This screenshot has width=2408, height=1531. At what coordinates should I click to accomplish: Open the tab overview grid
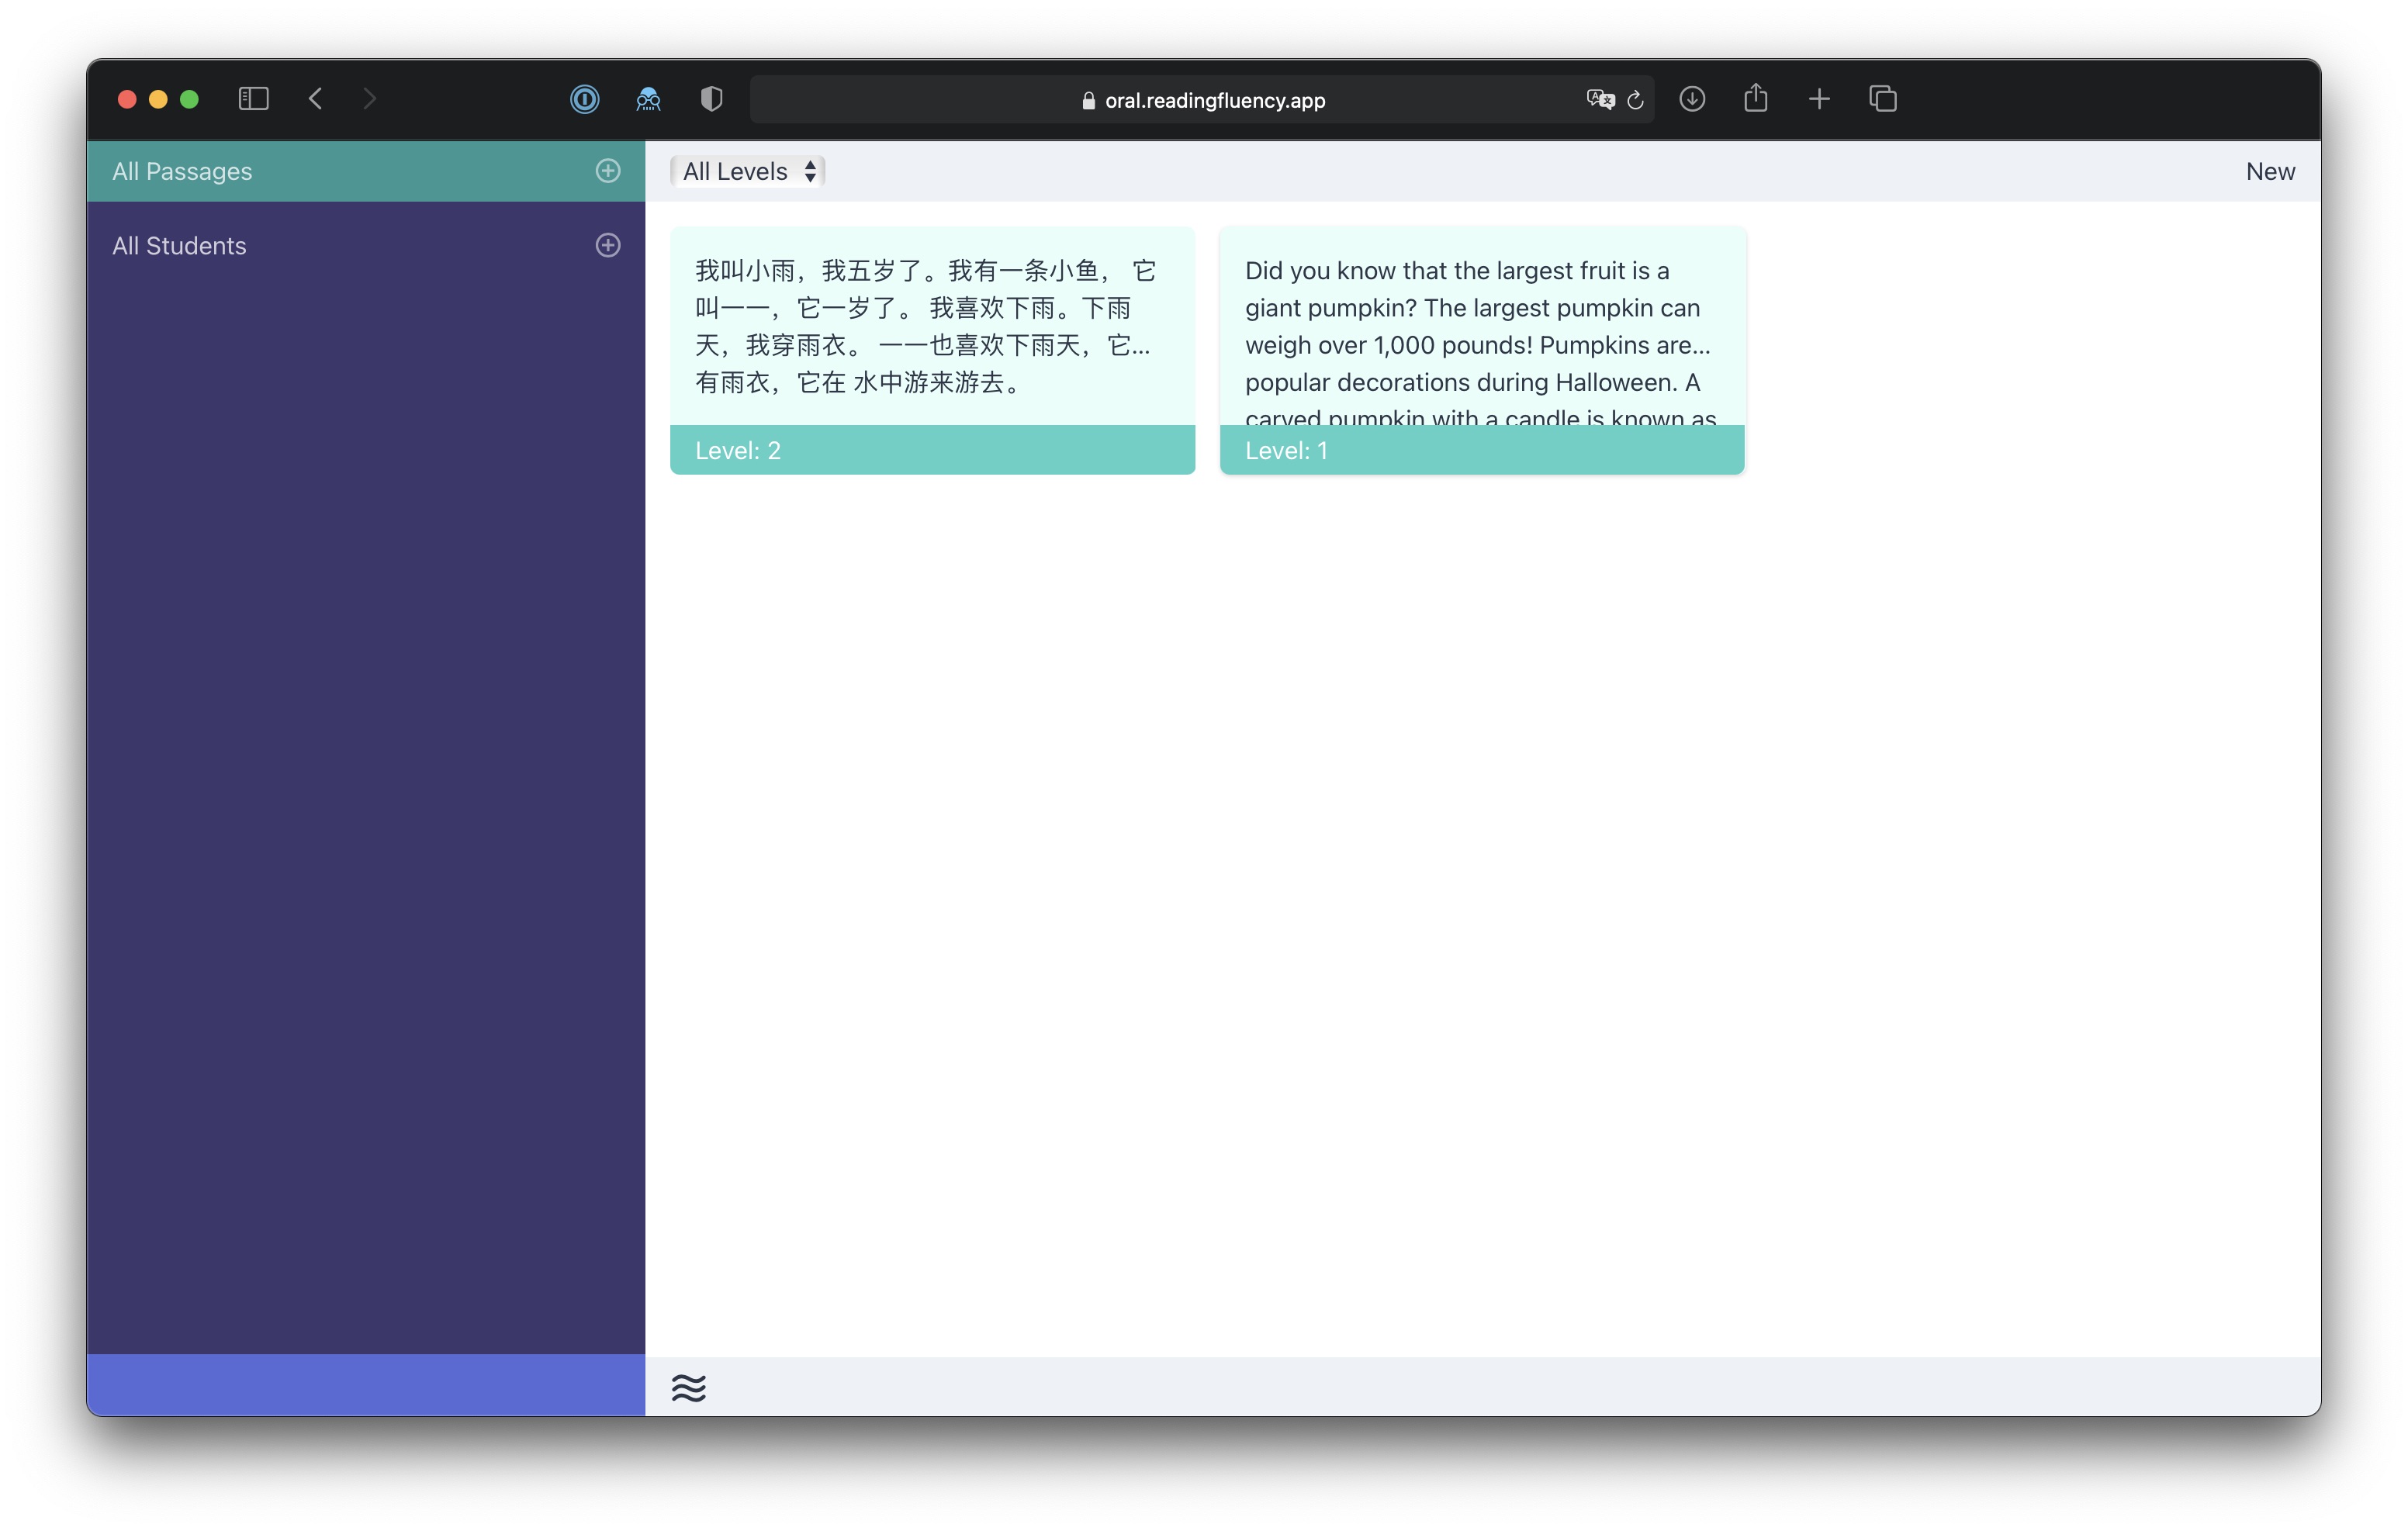click(1883, 99)
